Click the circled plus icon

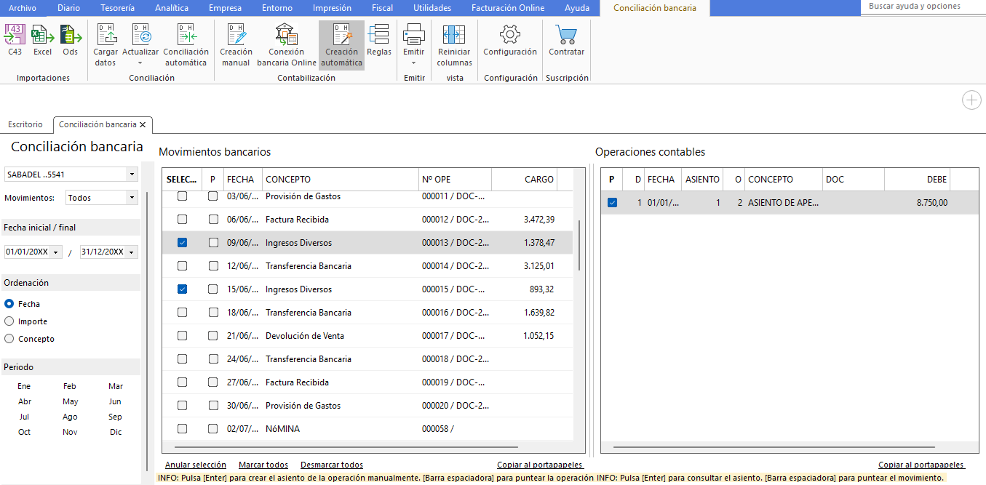tap(971, 100)
